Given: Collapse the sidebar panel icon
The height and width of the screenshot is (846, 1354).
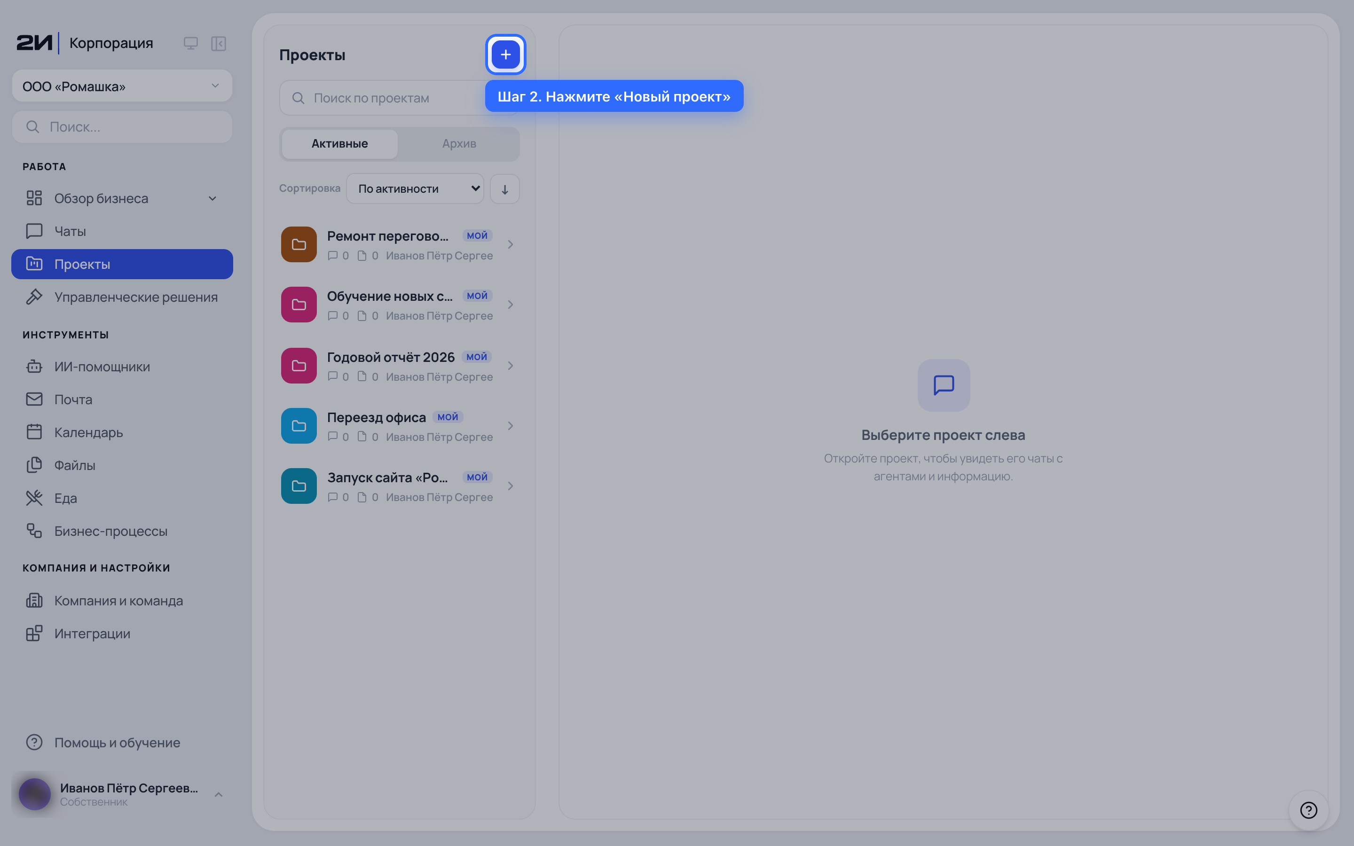Looking at the screenshot, I should pos(218,43).
